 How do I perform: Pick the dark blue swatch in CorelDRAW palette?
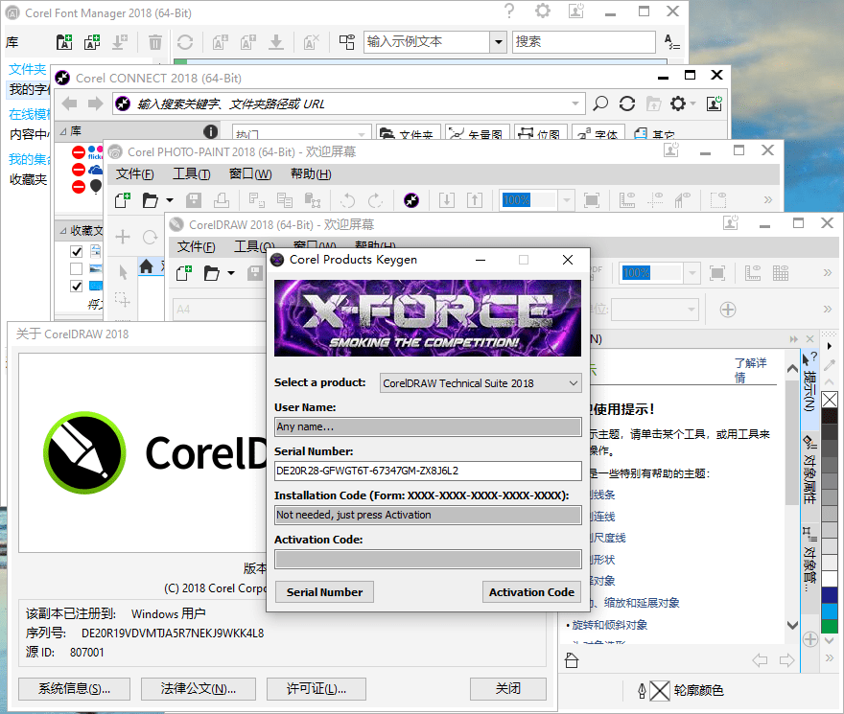click(x=830, y=594)
